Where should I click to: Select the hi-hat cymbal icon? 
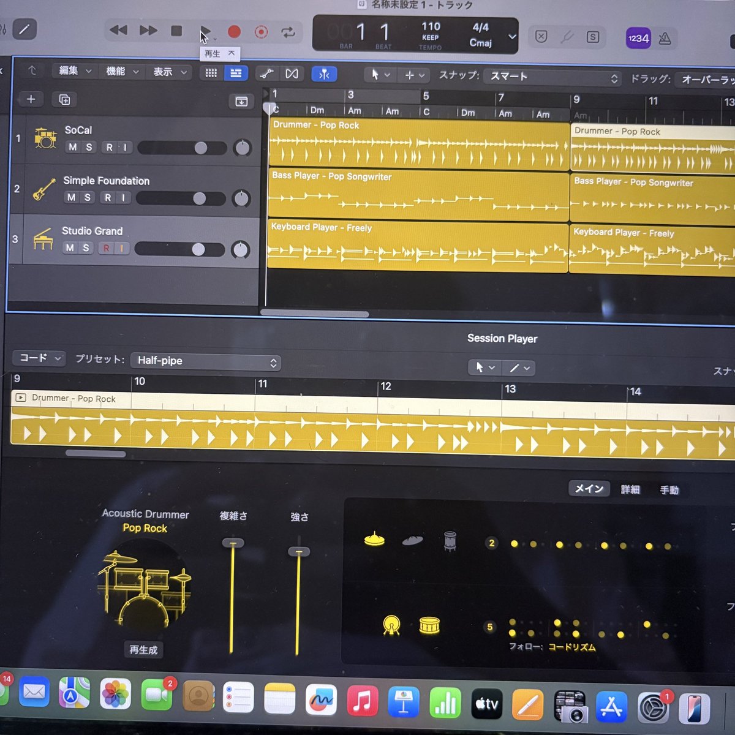click(374, 539)
